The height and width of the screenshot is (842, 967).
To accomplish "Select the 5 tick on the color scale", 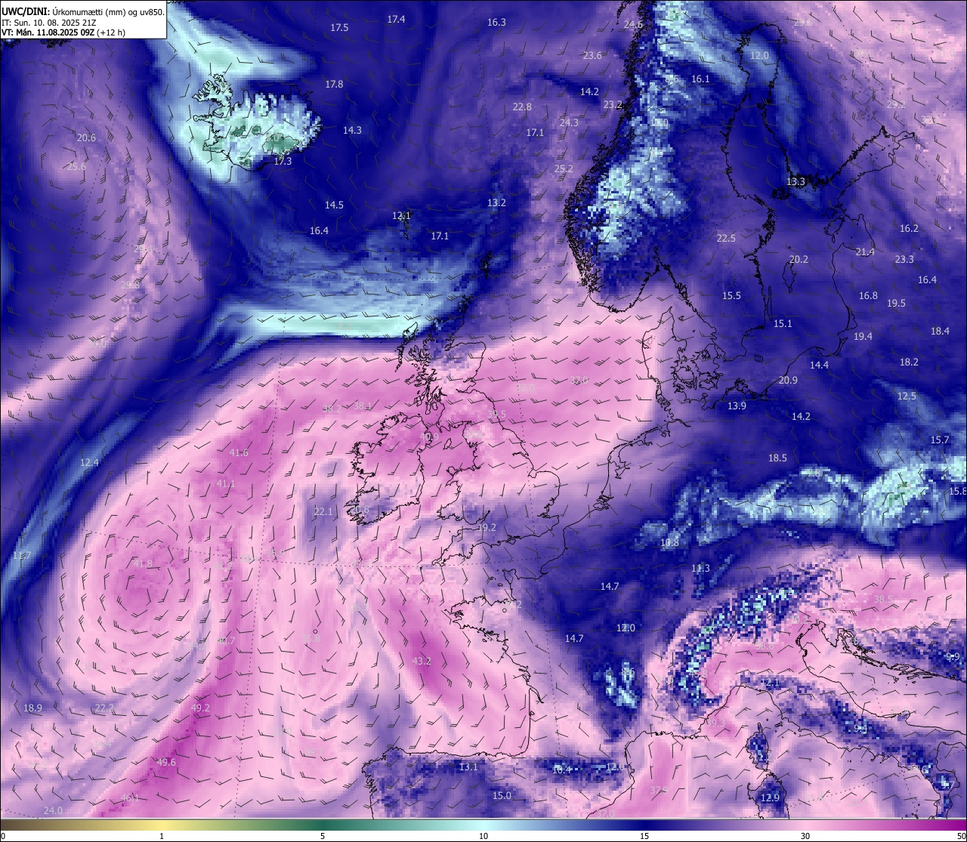I will pos(323,836).
